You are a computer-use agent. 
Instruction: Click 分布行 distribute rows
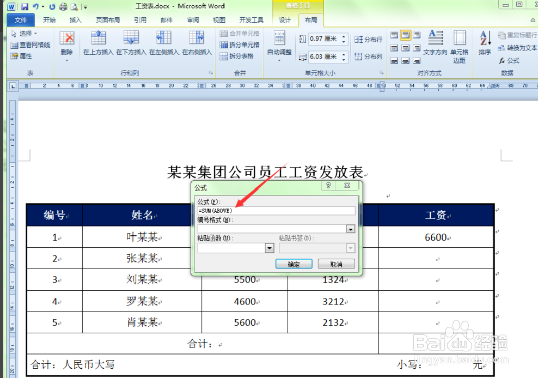point(369,40)
